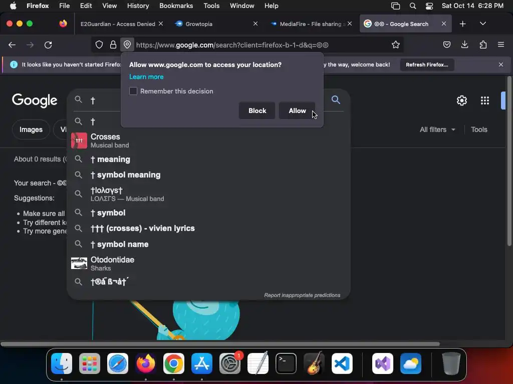Check the Remember this decision box
The image size is (513, 384).
click(x=133, y=91)
